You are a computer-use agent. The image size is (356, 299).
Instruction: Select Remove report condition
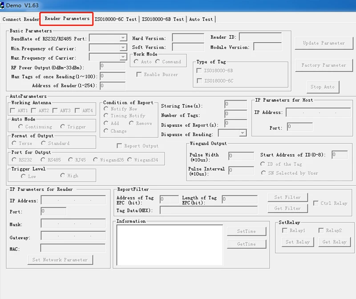pos(131,123)
